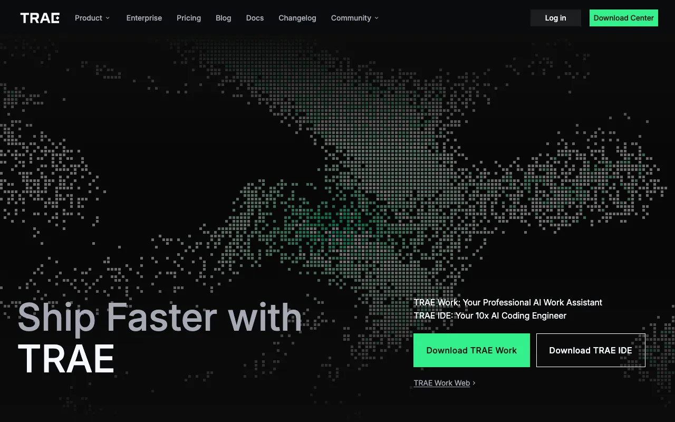Image resolution: width=675 pixels, height=422 pixels.
Task: Expand the Product dropdown chevron
Action: [108, 18]
